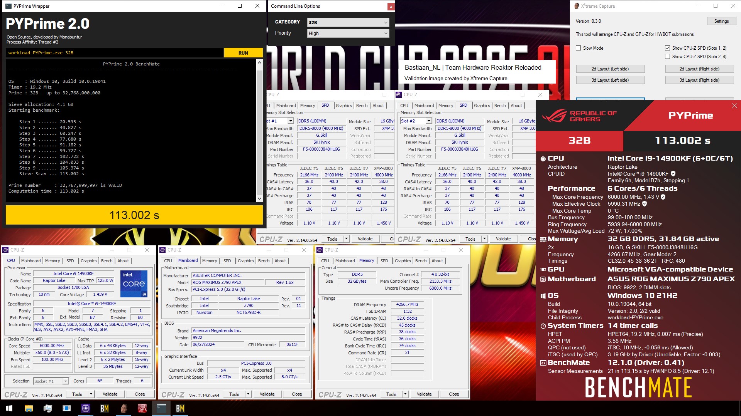Open the Windows Start menu
The image size is (741, 416).
click(9, 408)
